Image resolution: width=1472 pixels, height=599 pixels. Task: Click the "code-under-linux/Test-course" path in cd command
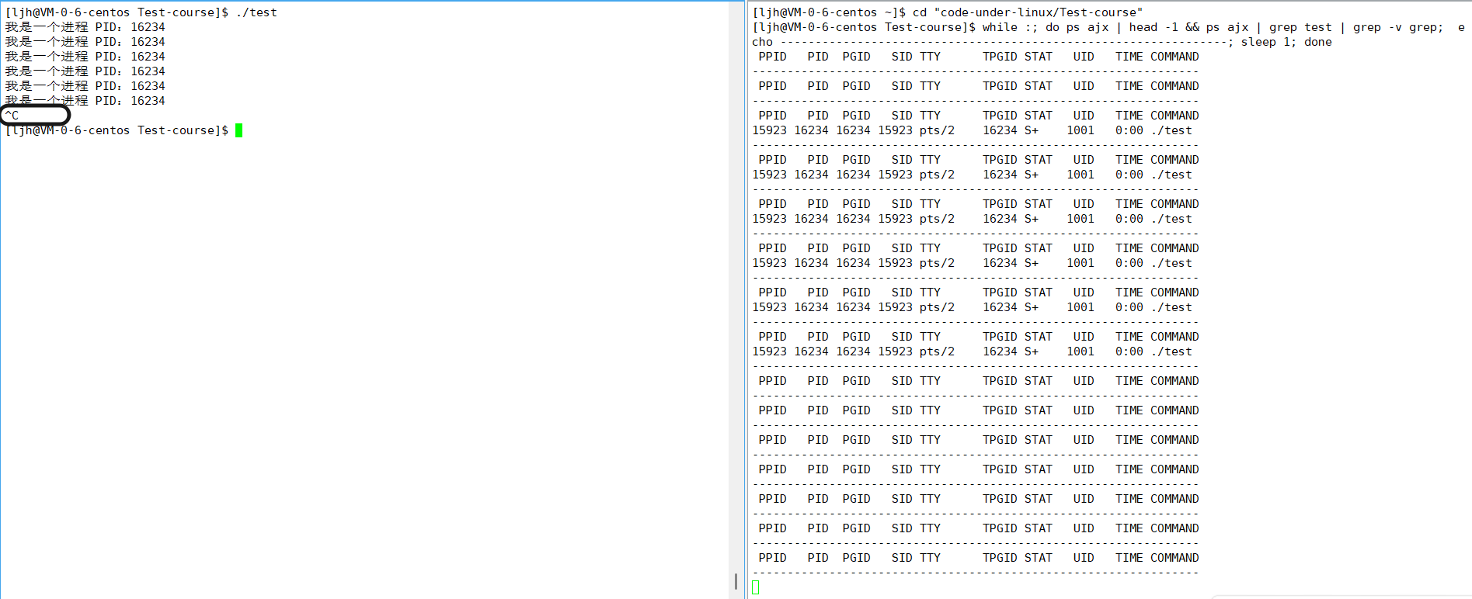(x=1038, y=12)
